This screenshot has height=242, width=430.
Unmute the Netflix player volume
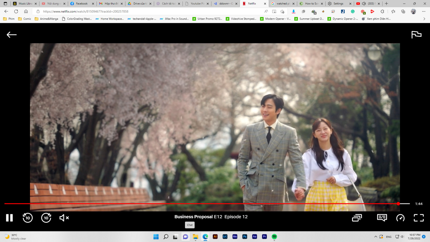point(64,218)
